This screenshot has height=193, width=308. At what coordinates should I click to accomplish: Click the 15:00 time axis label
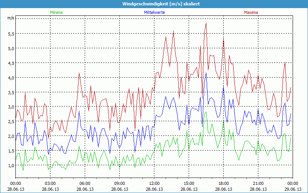pyautogui.click(x=189, y=184)
